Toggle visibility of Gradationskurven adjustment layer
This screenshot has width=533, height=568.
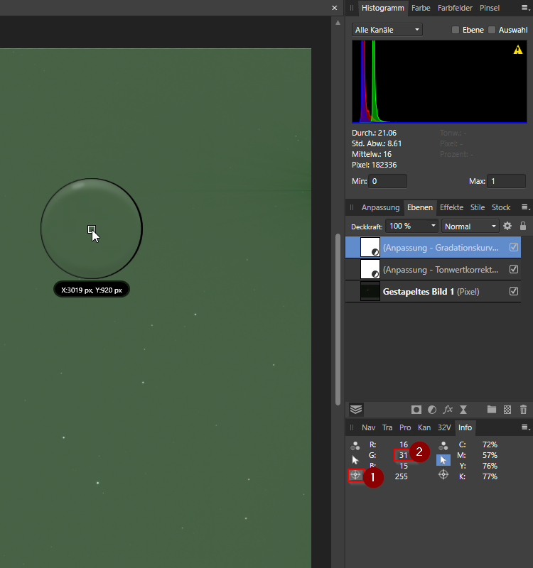[x=513, y=247]
